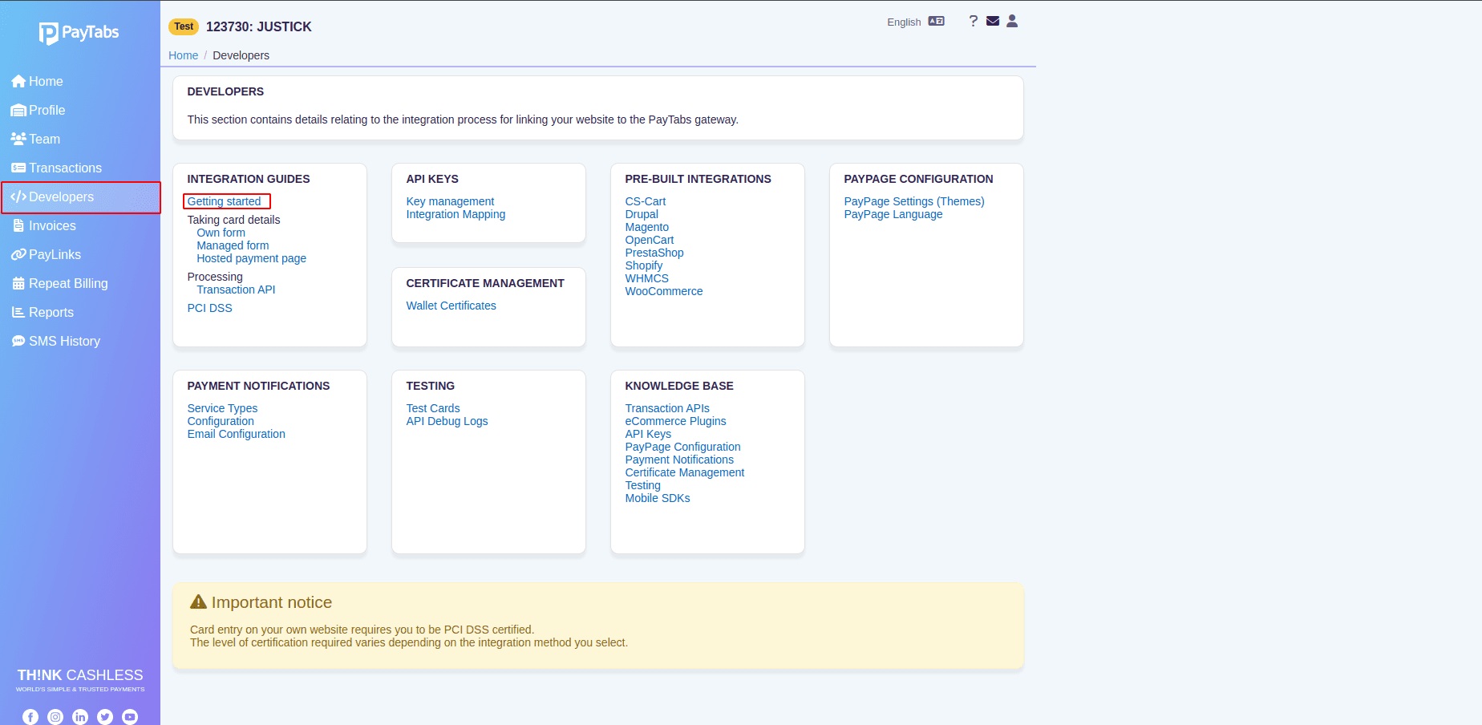Open the PrestaShop integration link
Screen dimensions: 1482x725
coord(654,253)
